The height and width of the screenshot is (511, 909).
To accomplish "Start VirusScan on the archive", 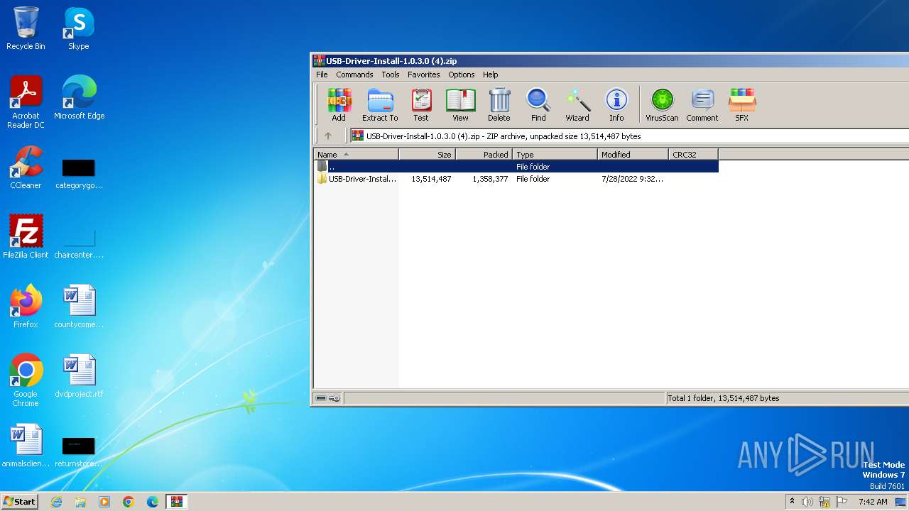I will (x=662, y=105).
